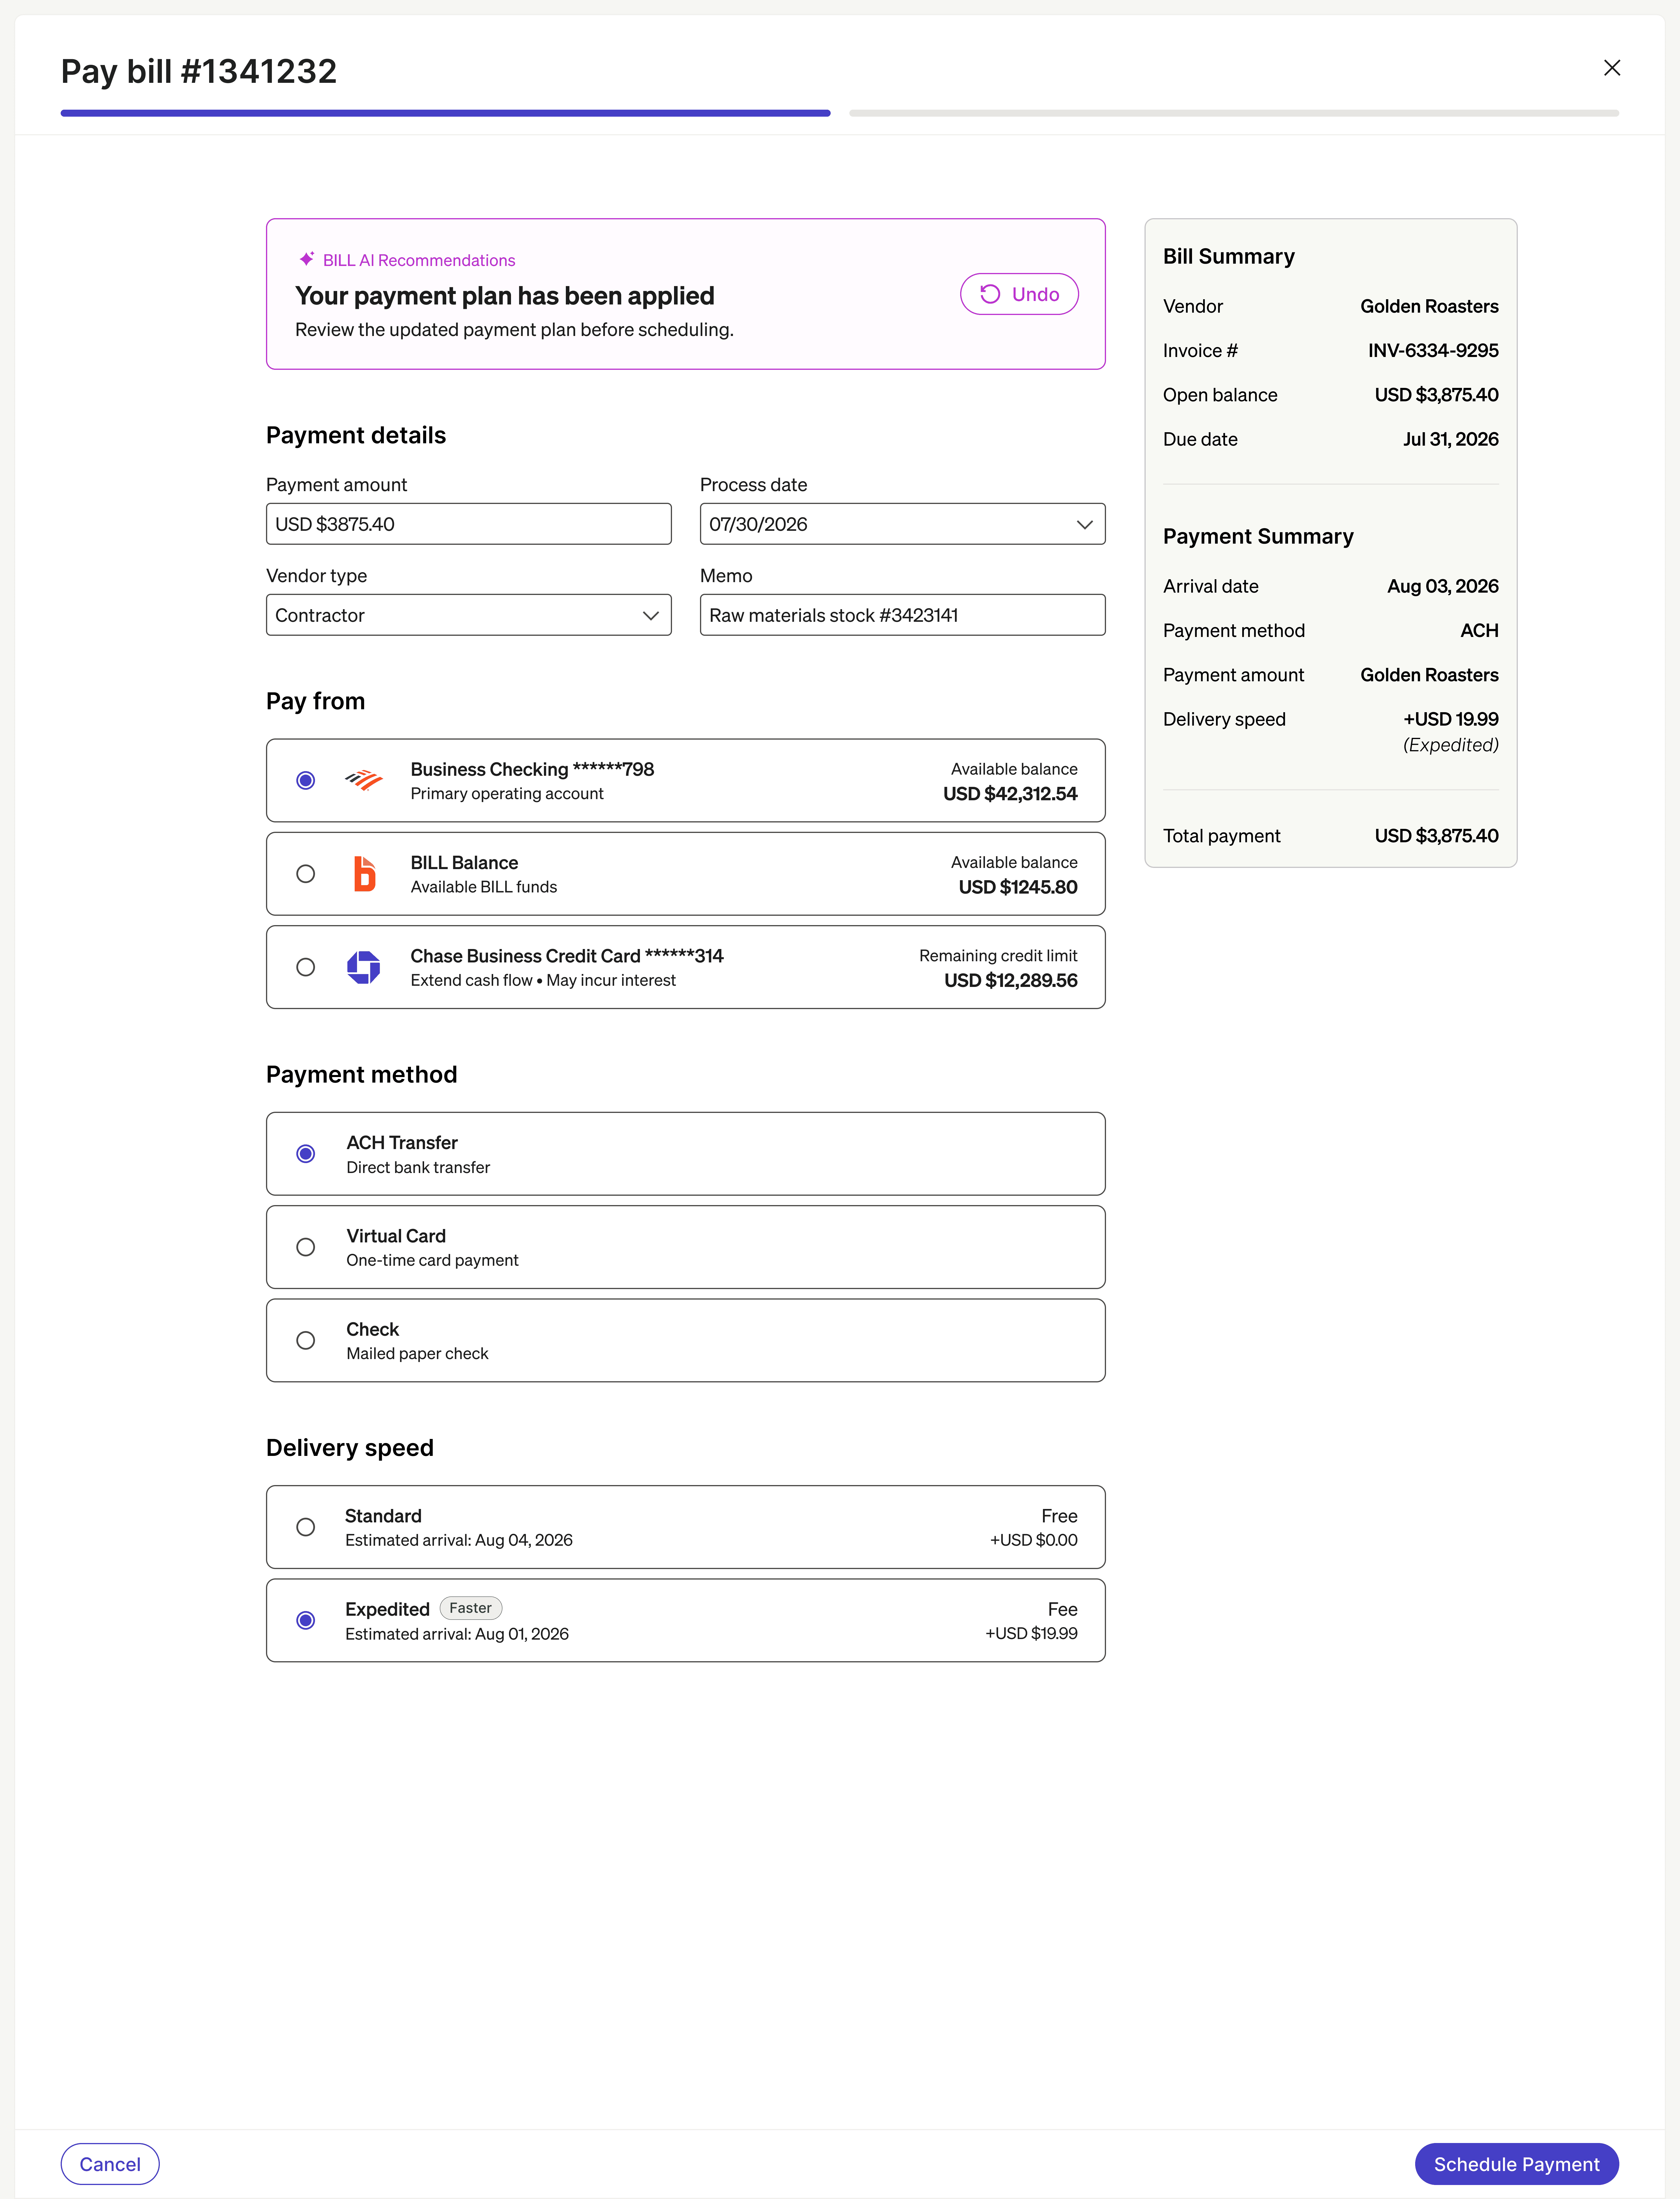Click the undo arrow icon
This screenshot has width=1680, height=2199.
coord(990,294)
